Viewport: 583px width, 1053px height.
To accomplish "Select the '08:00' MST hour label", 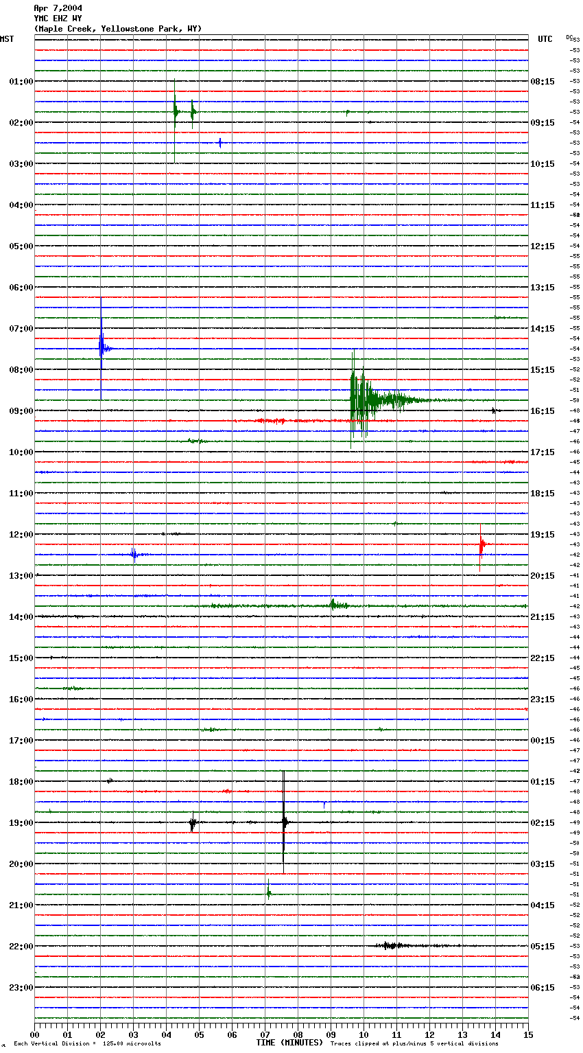I will [x=21, y=370].
